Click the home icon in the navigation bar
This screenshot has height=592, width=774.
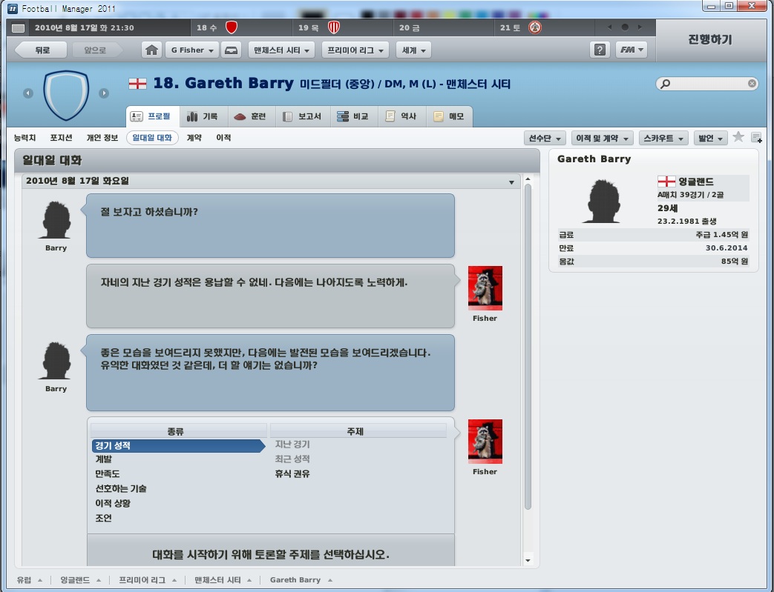coord(151,50)
